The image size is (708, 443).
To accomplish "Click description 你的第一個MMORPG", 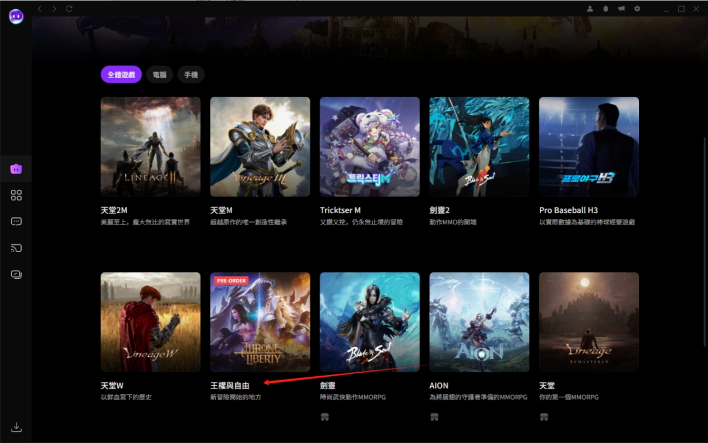I will click(569, 397).
